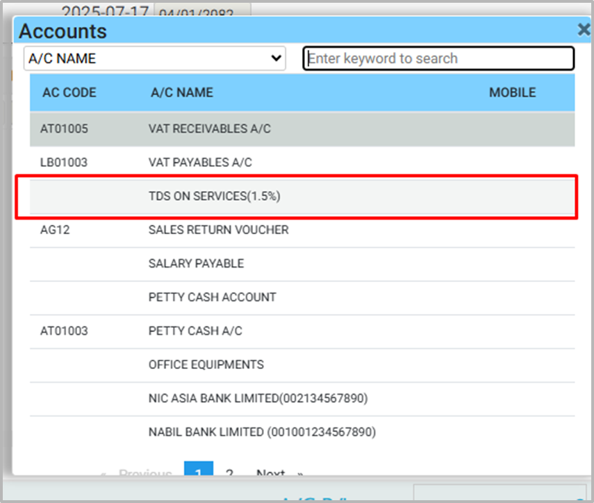Select the PETTY CASH ACCOUNT row
The image size is (594, 503).
[x=212, y=297]
